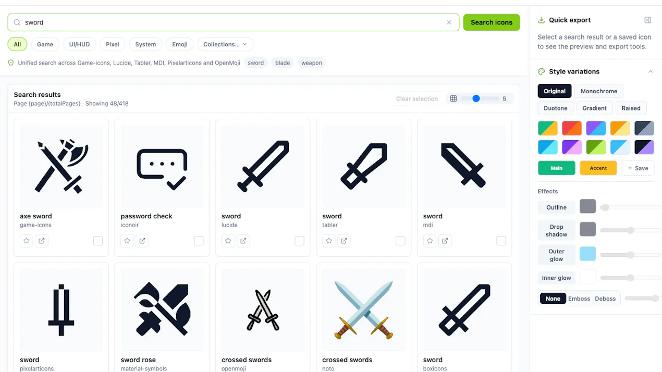Collapse the Quick export side panel icon
The width and height of the screenshot is (662, 372).
[x=648, y=20]
